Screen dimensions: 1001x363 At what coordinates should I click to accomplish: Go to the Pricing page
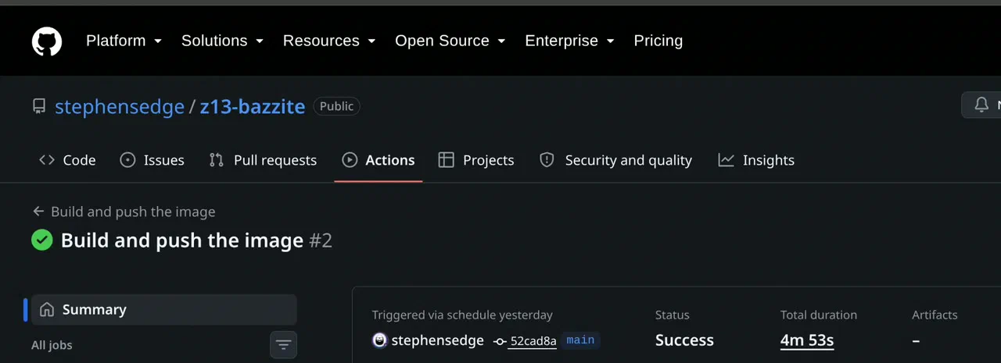[658, 41]
